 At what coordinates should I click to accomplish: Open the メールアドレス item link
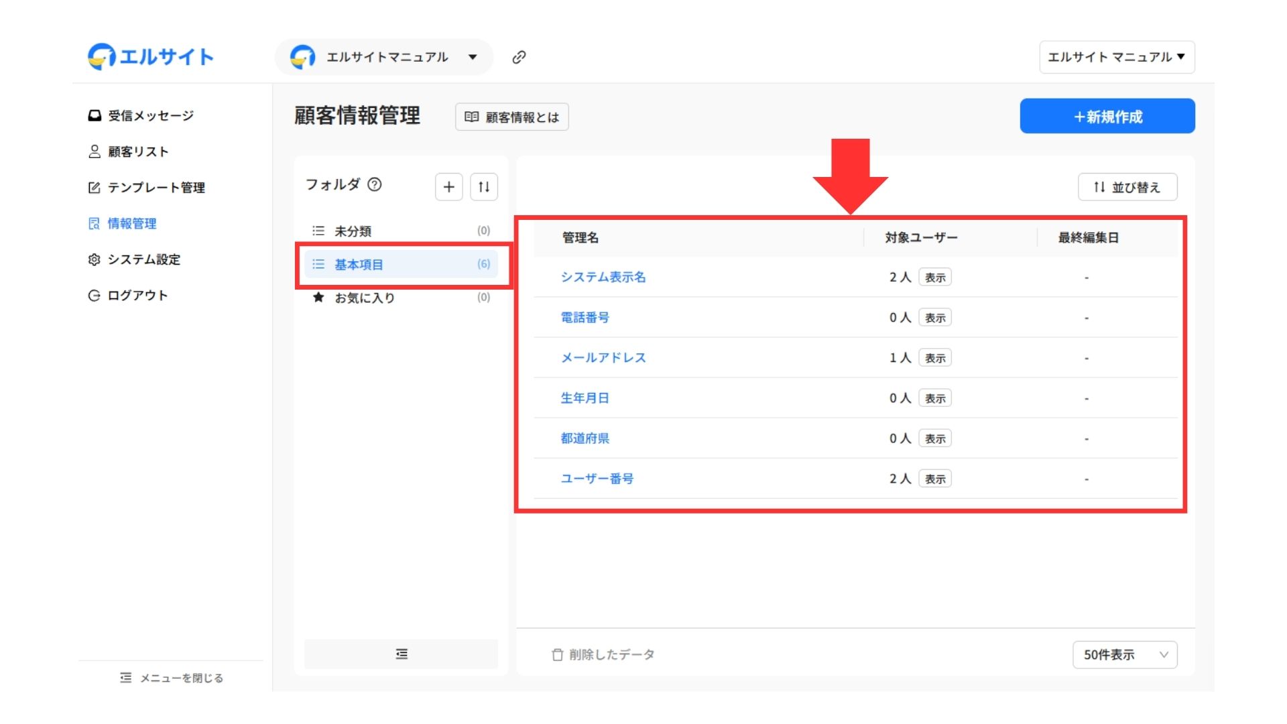tap(603, 358)
